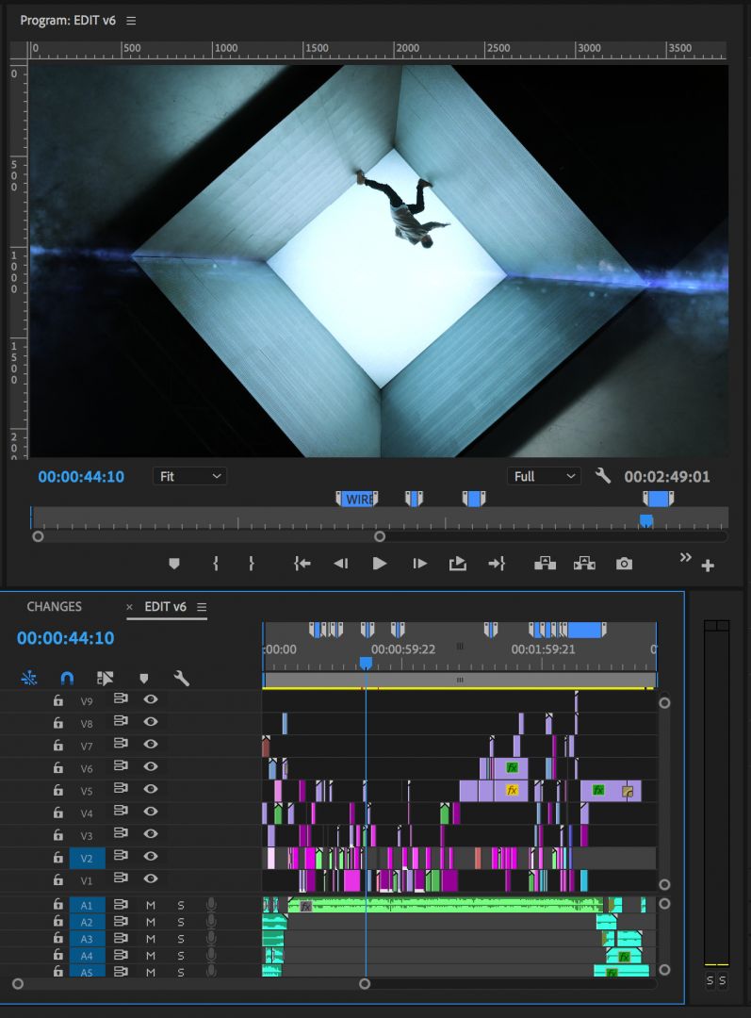The height and width of the screenshot is (1018, 751).
Task: Hide track V9 using its eye icon
Action: coord(150,700)
